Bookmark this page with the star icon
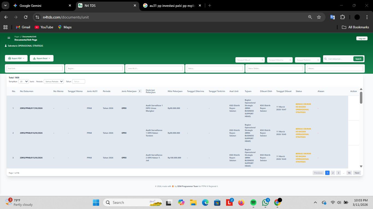This screenshot has height=209, width=373. tap(319, 17)
